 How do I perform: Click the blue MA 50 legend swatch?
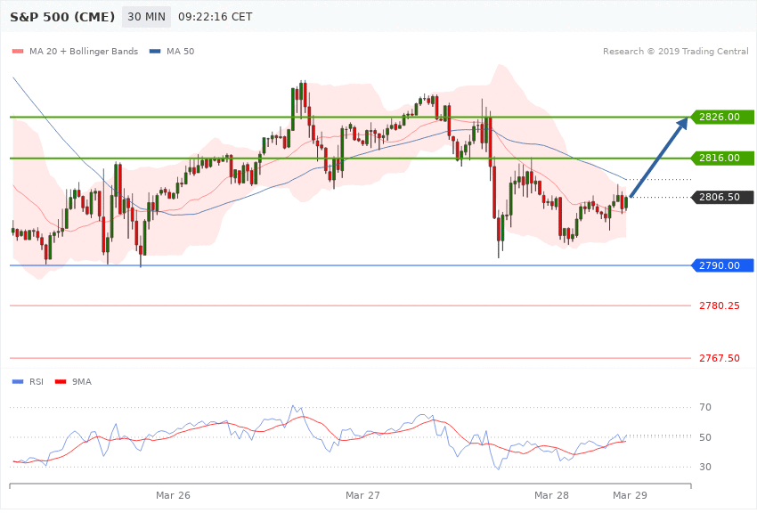click(x=155, y=51)
